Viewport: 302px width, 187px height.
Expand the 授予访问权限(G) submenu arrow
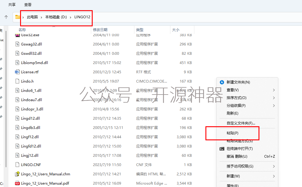coord(274,166)
